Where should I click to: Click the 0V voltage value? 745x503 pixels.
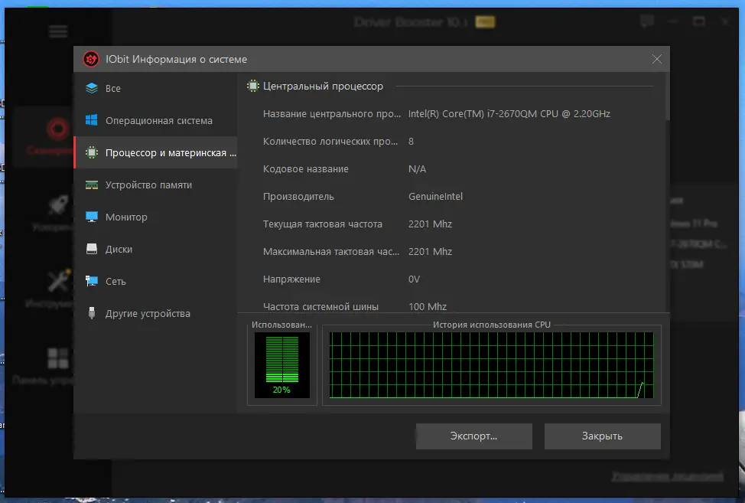pos(414,279)
